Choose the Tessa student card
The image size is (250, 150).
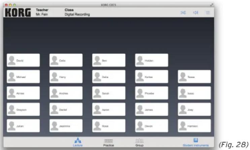[x=194, y=77]
